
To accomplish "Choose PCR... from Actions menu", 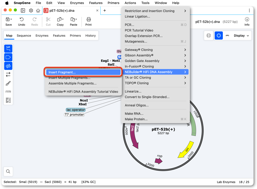I will coord(155,25).
